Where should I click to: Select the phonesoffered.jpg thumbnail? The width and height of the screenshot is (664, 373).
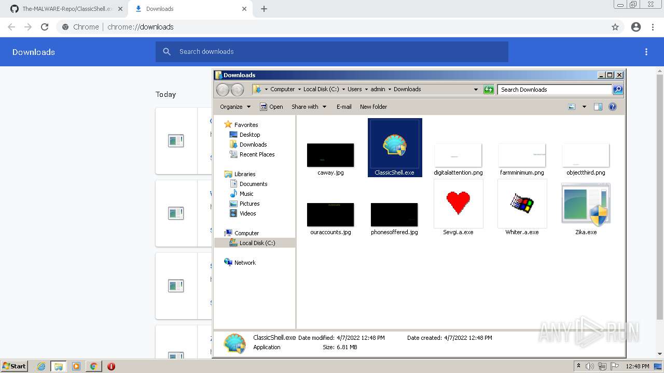point(394,214)
